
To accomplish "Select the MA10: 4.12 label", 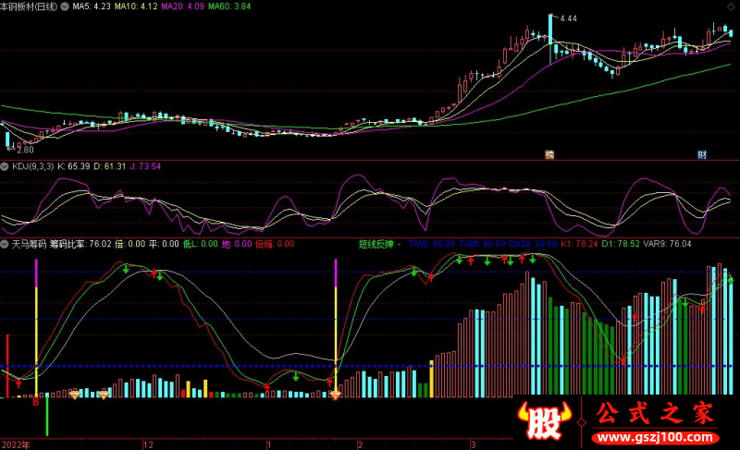I will (135, 6).
